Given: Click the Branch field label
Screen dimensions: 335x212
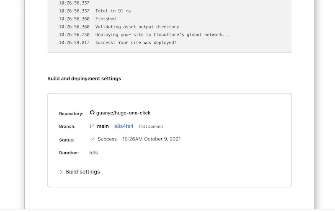Looking at the screenshot, I should (x=67, y=127).
